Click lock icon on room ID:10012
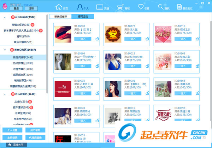The image size is (212, 148). [198, 39]
